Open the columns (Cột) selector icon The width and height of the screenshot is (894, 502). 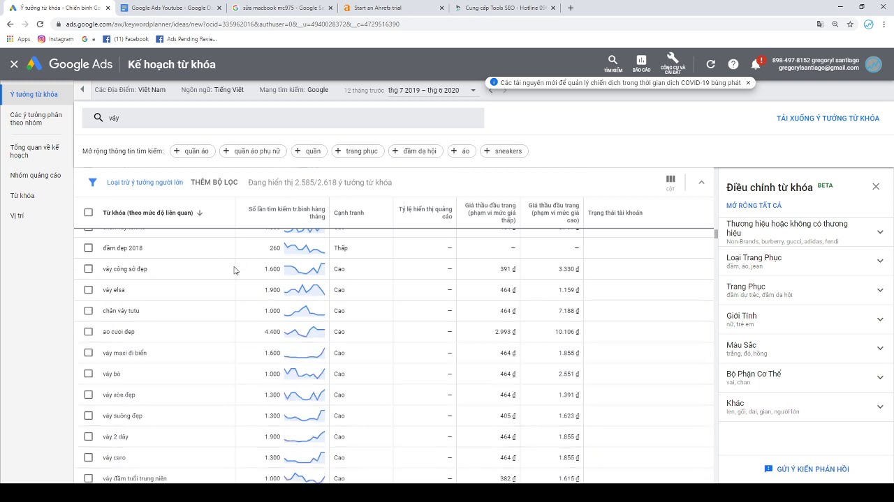coord(670,182)
